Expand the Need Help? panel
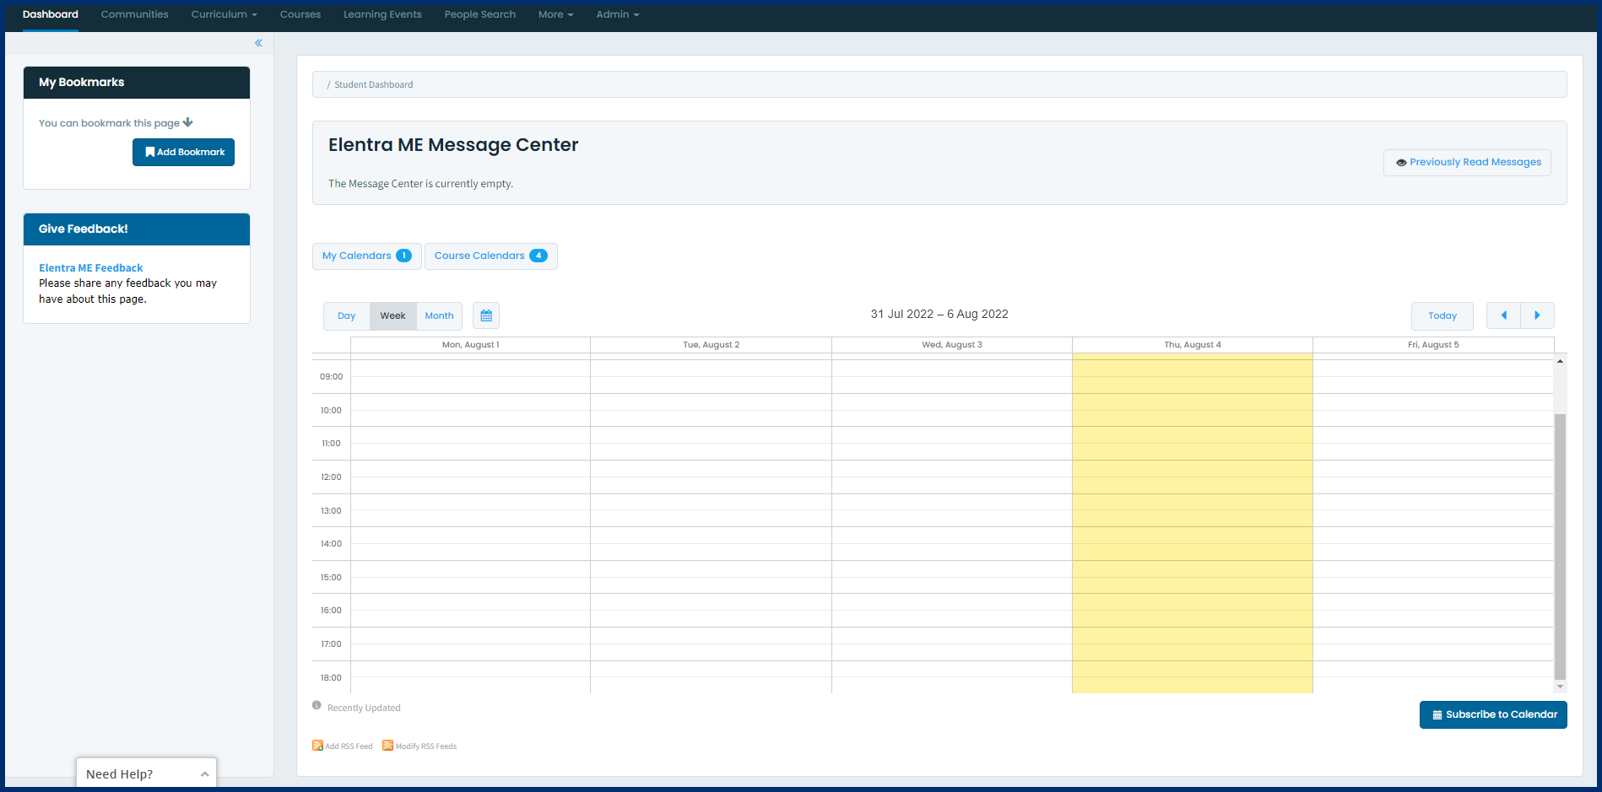The width and height of the screenshot is (1602, 792). click(x=147, y=773)
